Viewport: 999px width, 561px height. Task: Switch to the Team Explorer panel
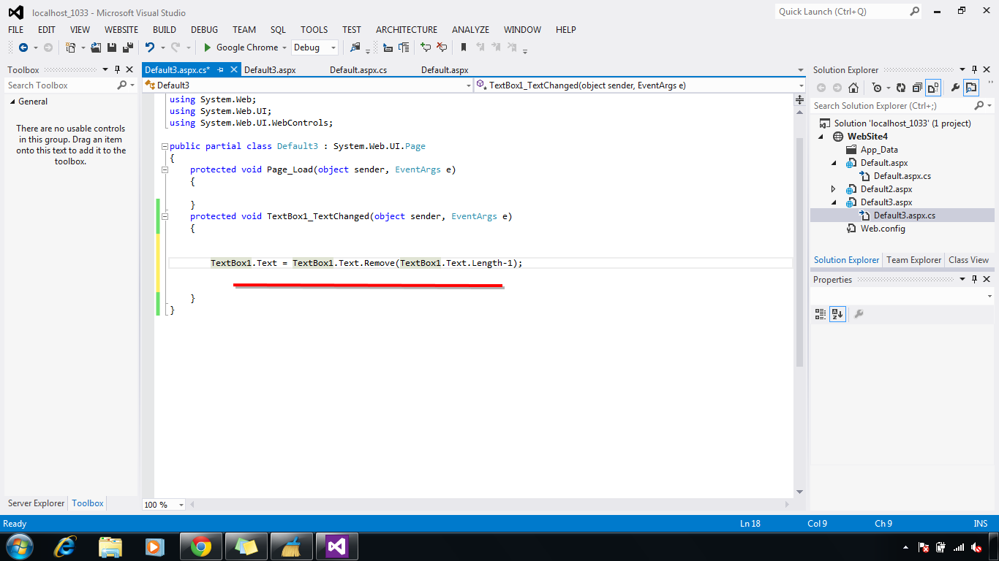pos(913,260)
